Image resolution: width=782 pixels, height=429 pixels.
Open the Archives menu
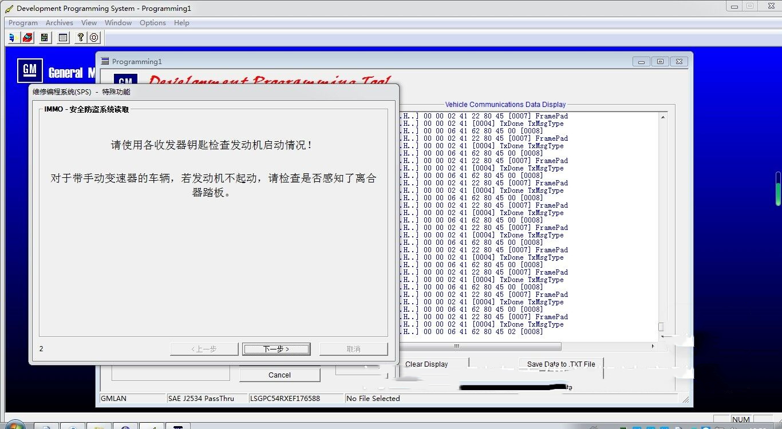click(59, 23)
